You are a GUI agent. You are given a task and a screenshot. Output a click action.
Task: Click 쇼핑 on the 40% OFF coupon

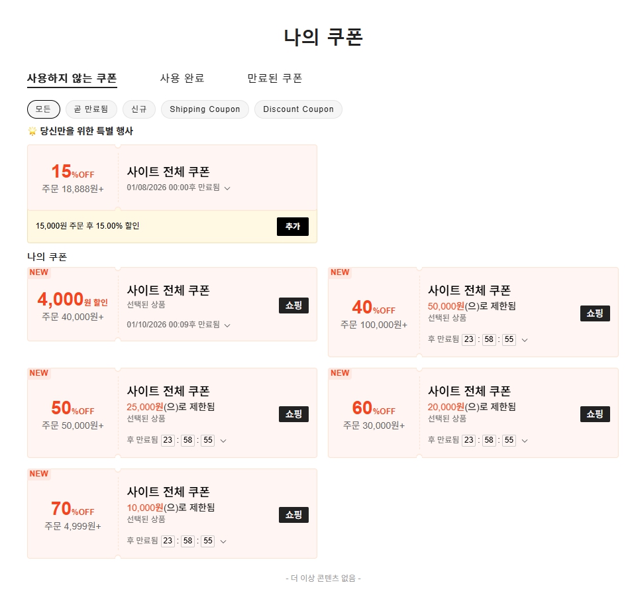pyautogui.click(x=595, y=313)
